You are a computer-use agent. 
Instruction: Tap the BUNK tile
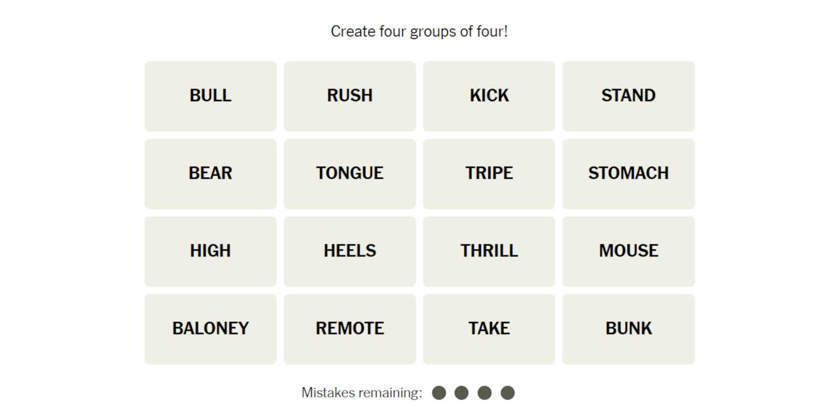tap(628, 329)
